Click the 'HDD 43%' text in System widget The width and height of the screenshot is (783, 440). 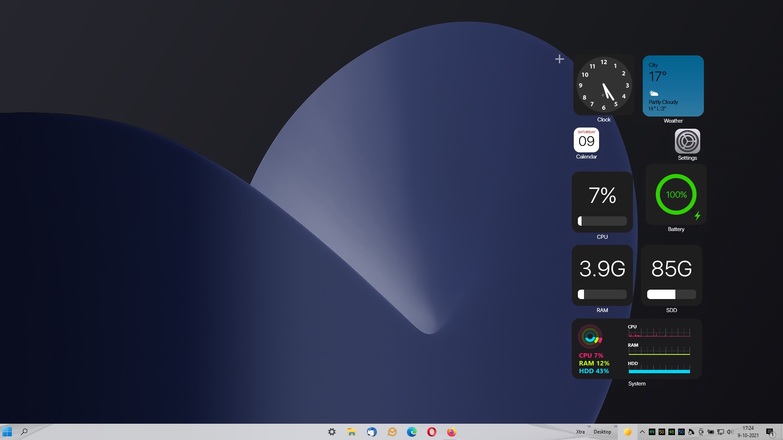pyautogui.click(x=594, y=371)
